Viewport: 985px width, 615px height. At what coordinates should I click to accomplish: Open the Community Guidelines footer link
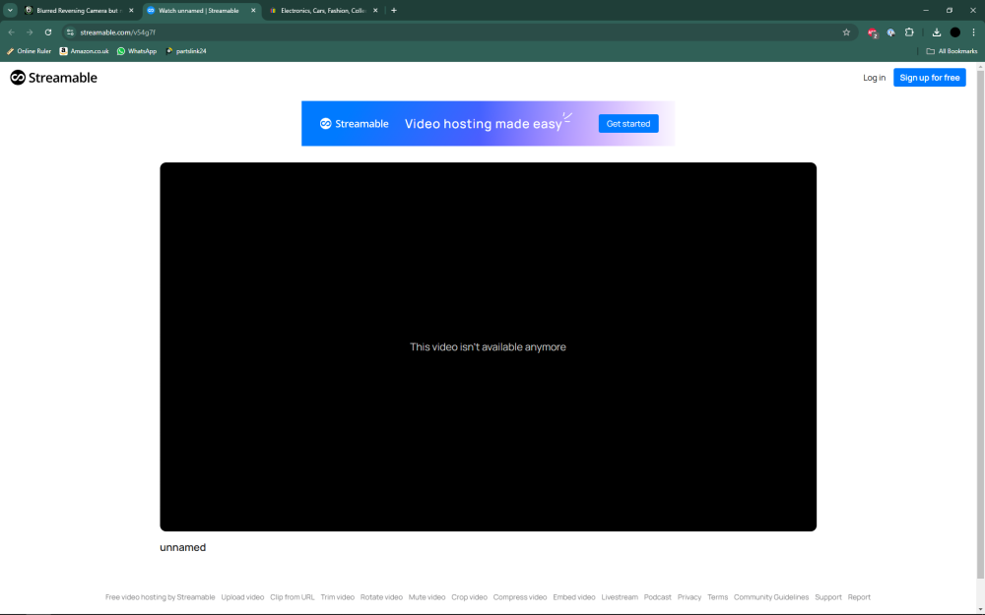[771, 597]
